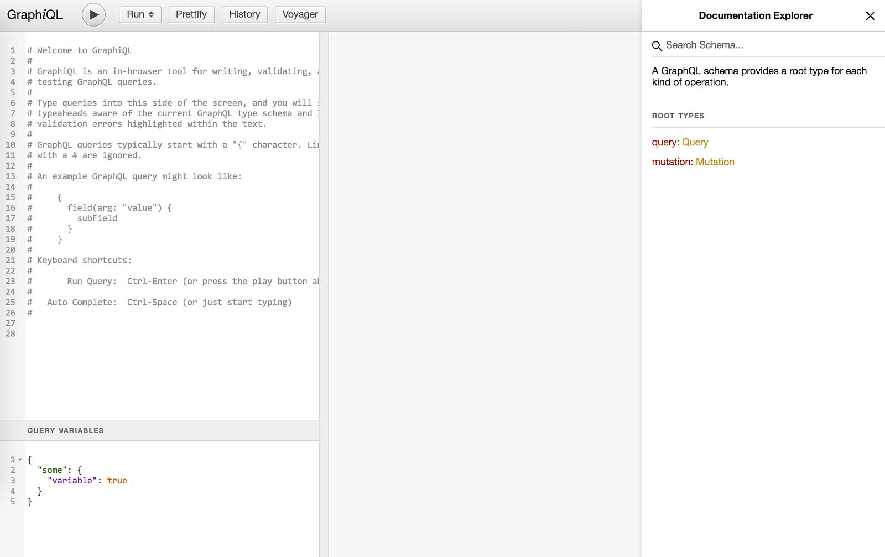Click the GraphiQL title logo
This screenshot has width=885, height=557.
pyautogui.click(x=35, y=15)
